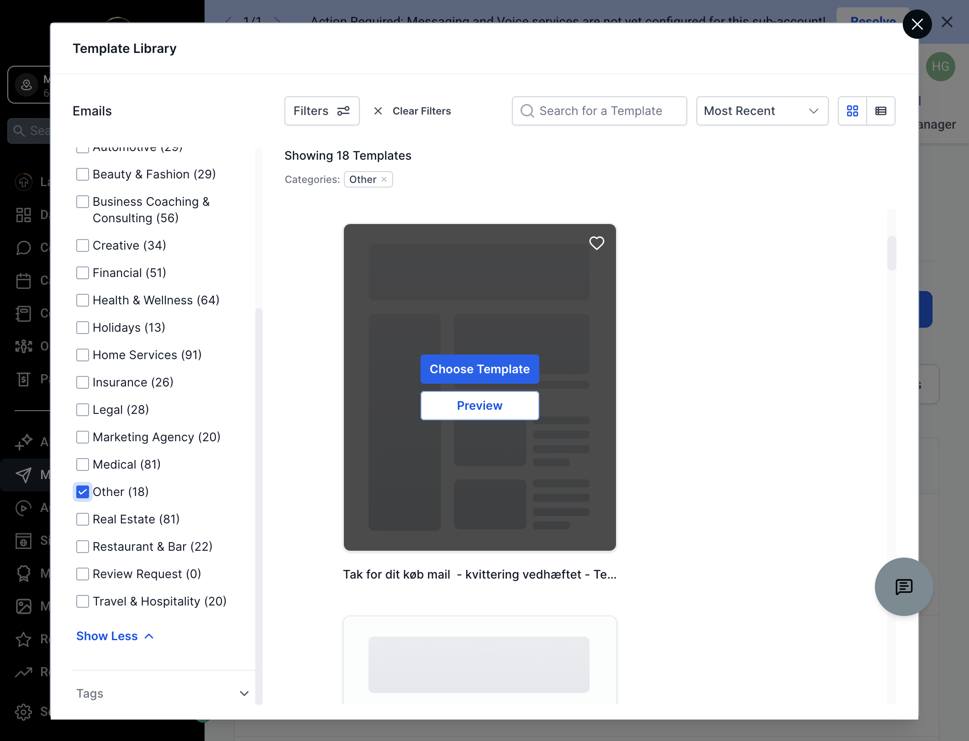969x741 pixels.
Task: Check the Creative category box
Action: [83, 245]
